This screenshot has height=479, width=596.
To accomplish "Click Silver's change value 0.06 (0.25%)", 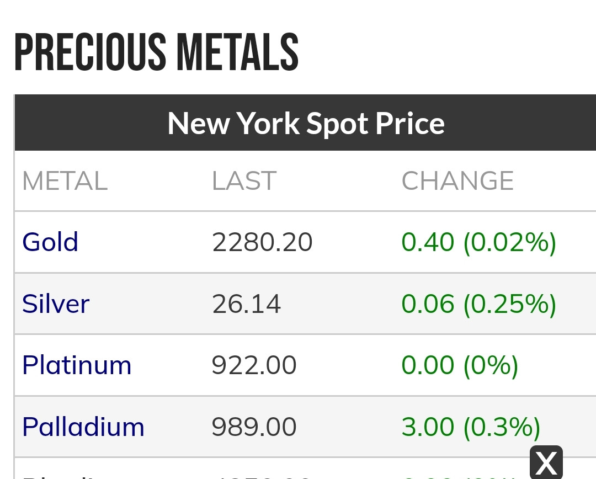I will coord(478,304).
